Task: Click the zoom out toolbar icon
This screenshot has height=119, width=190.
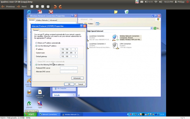Action: [x=37, y=7]
